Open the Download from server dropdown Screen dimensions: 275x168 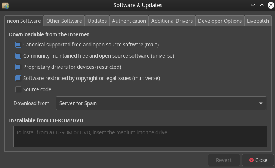pyautogui.click(x=161, y=103)
